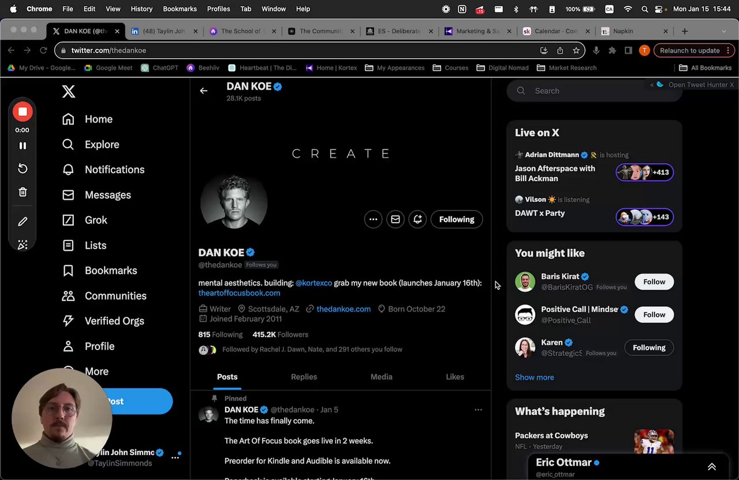
Task: Go back in Chrome's toolbar
Action: tap(11, 50)
